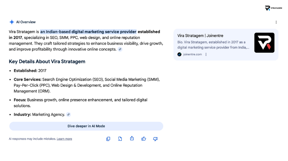Click the link icon beside 'Marketing Agency'
Image resolution: width=288 pixels, height=161 pixels.
coord(69,115)
